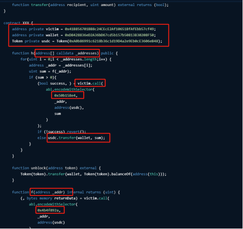The height and width of the screenshot is (229, 243).
Task: Click 'if (!success) revert();' line
Action: click(61, 132)
